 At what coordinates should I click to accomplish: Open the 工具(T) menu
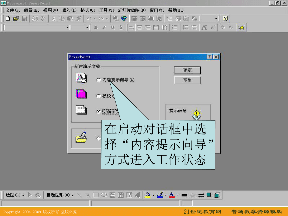pyautogui.click(x=106, y=10)
